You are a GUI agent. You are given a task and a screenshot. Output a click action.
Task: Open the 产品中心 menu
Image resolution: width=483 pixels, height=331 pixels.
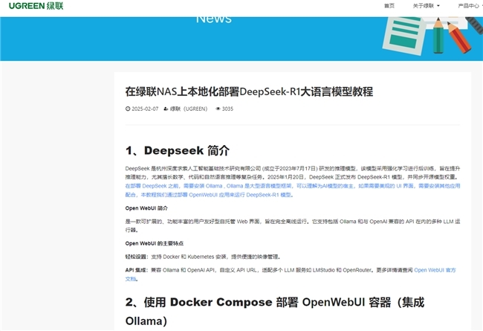(x=470, y=6)
